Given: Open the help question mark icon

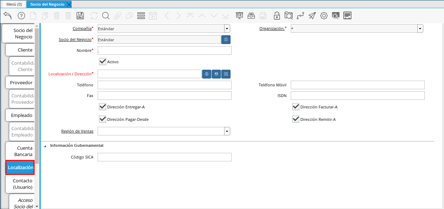Looking at the screenshot, I should pyautogui.click(x=21, y=16).
